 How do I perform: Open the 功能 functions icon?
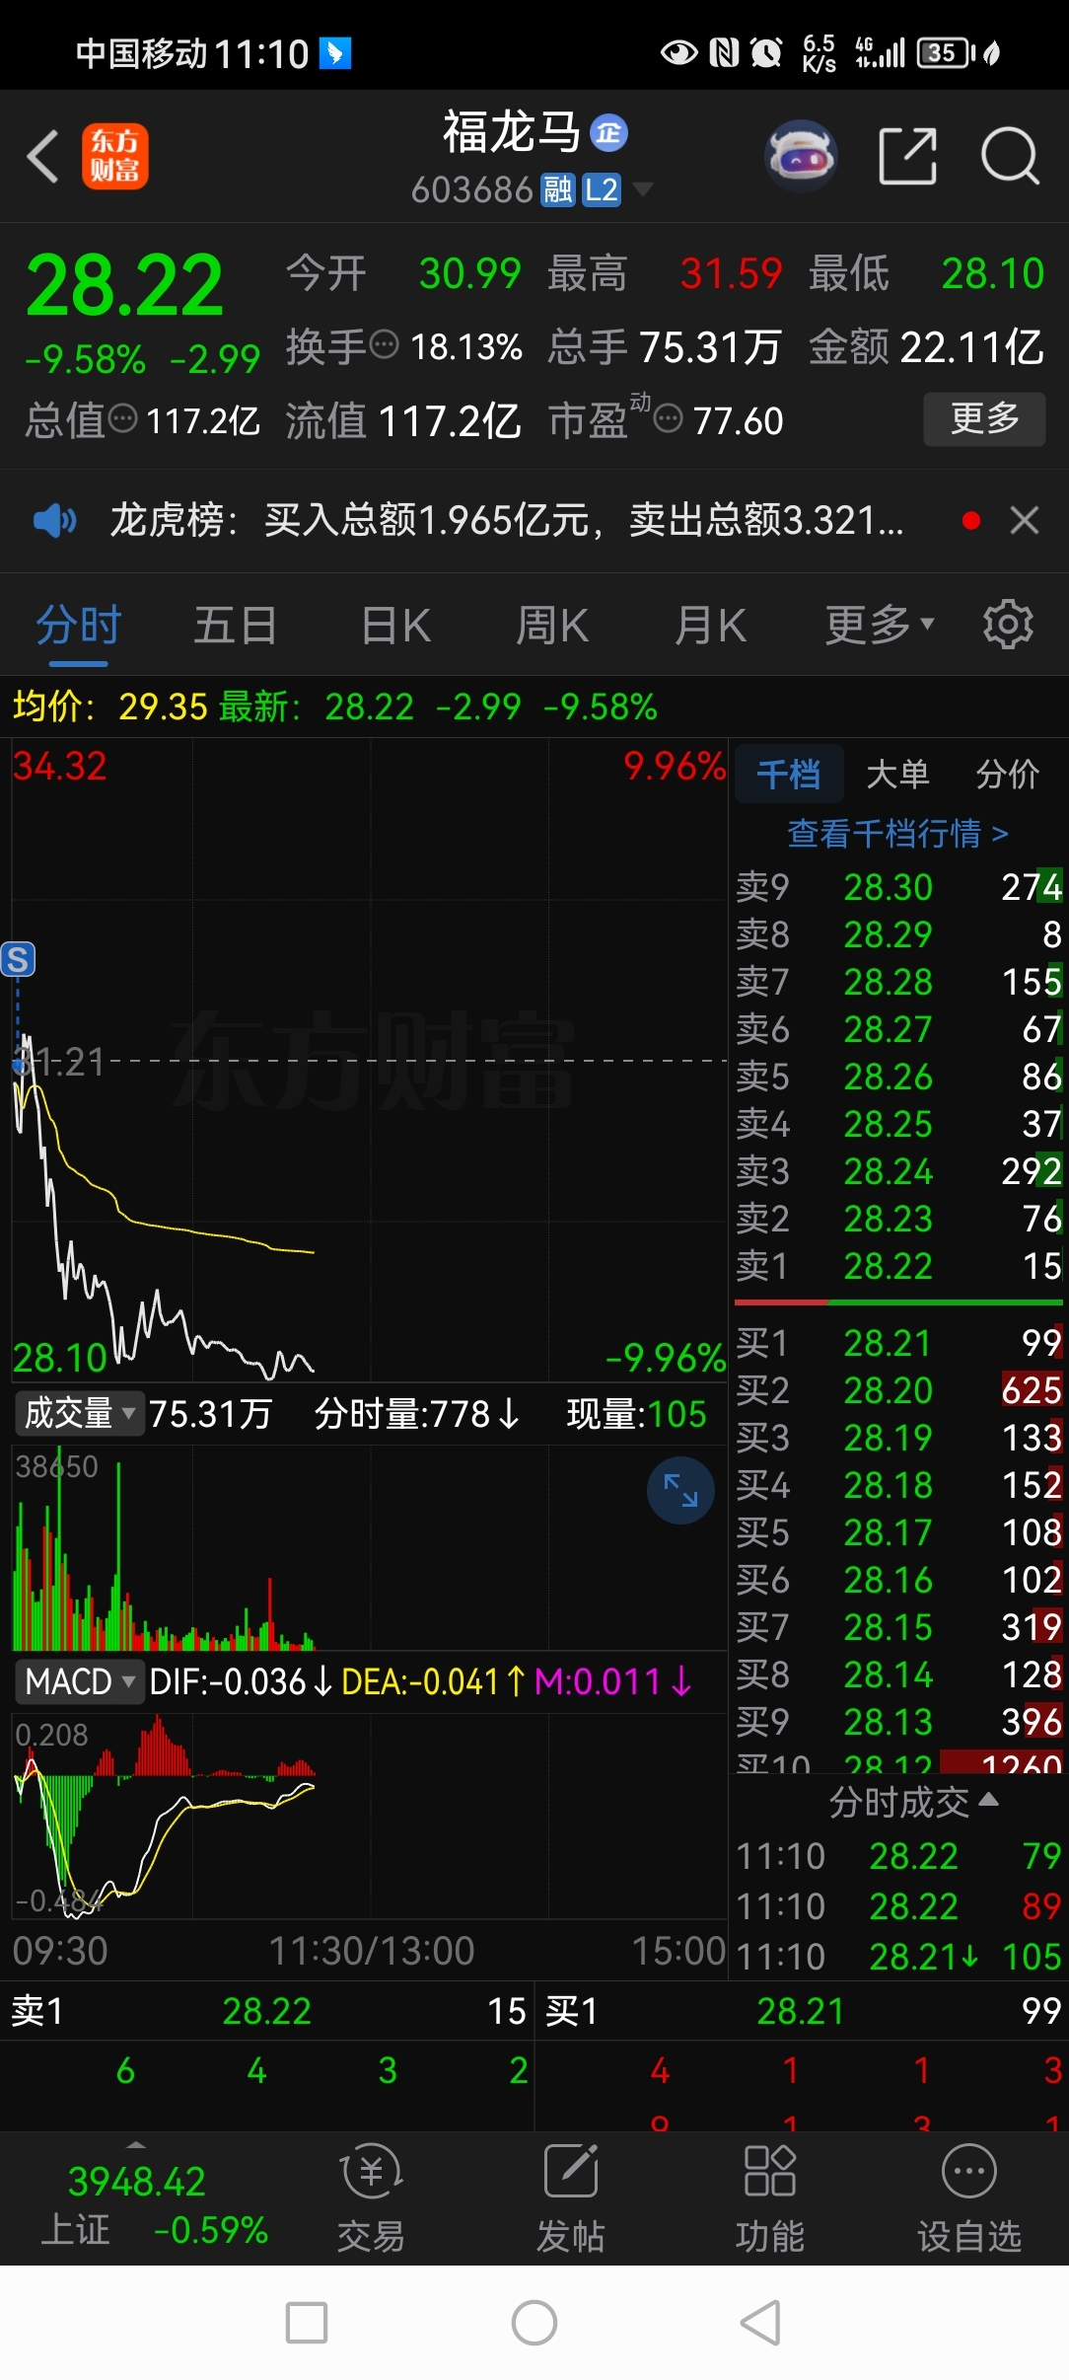coord(770,2200)
